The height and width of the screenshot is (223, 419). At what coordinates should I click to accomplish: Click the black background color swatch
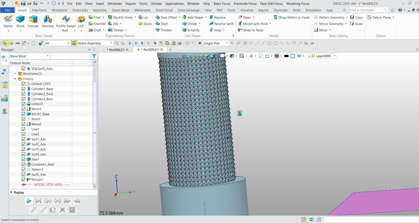286,56
